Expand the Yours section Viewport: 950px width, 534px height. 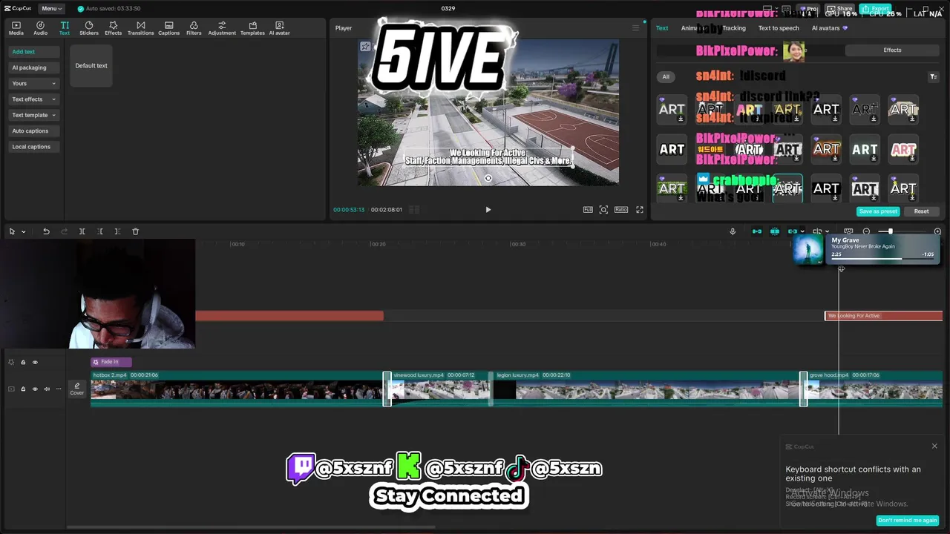[x=33, y=83]
